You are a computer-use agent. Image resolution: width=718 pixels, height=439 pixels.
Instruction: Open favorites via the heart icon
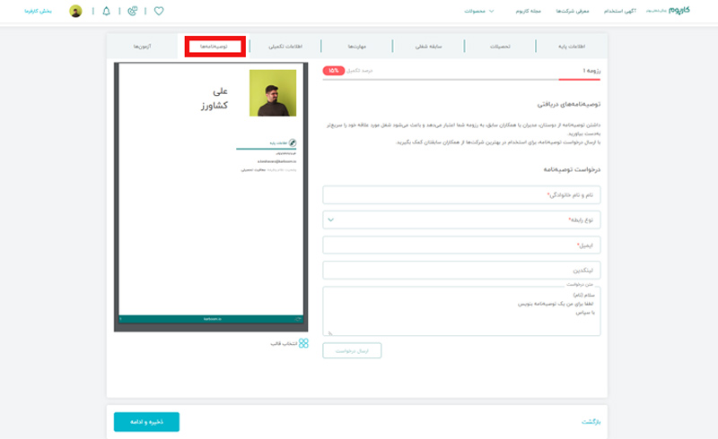coord(159,11)
